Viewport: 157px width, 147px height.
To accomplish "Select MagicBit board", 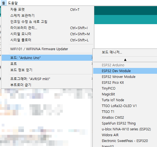I will pos(125,94).
